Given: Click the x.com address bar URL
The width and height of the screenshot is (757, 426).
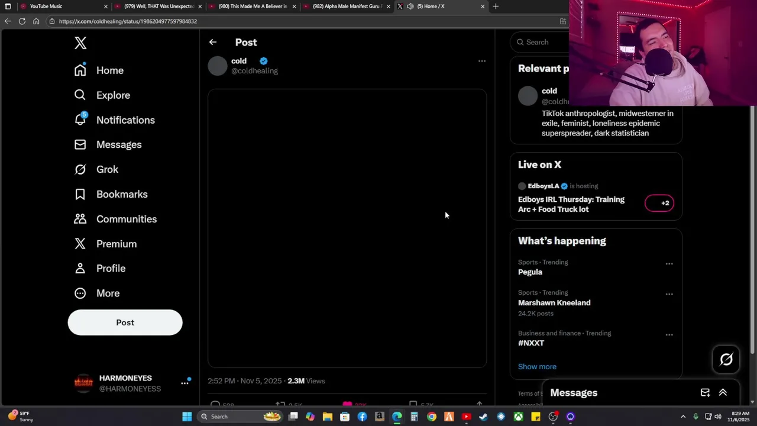Looking at the screenshot, I should [x=128, y=21].
